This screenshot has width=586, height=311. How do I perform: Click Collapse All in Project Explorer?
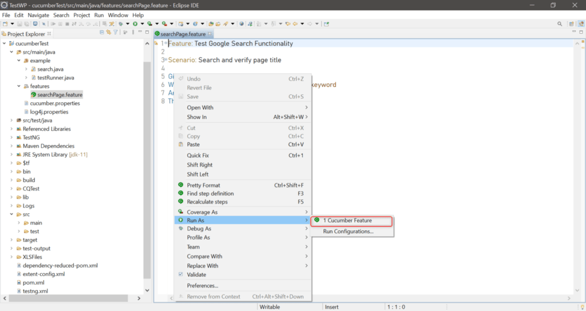pos(102,33)
